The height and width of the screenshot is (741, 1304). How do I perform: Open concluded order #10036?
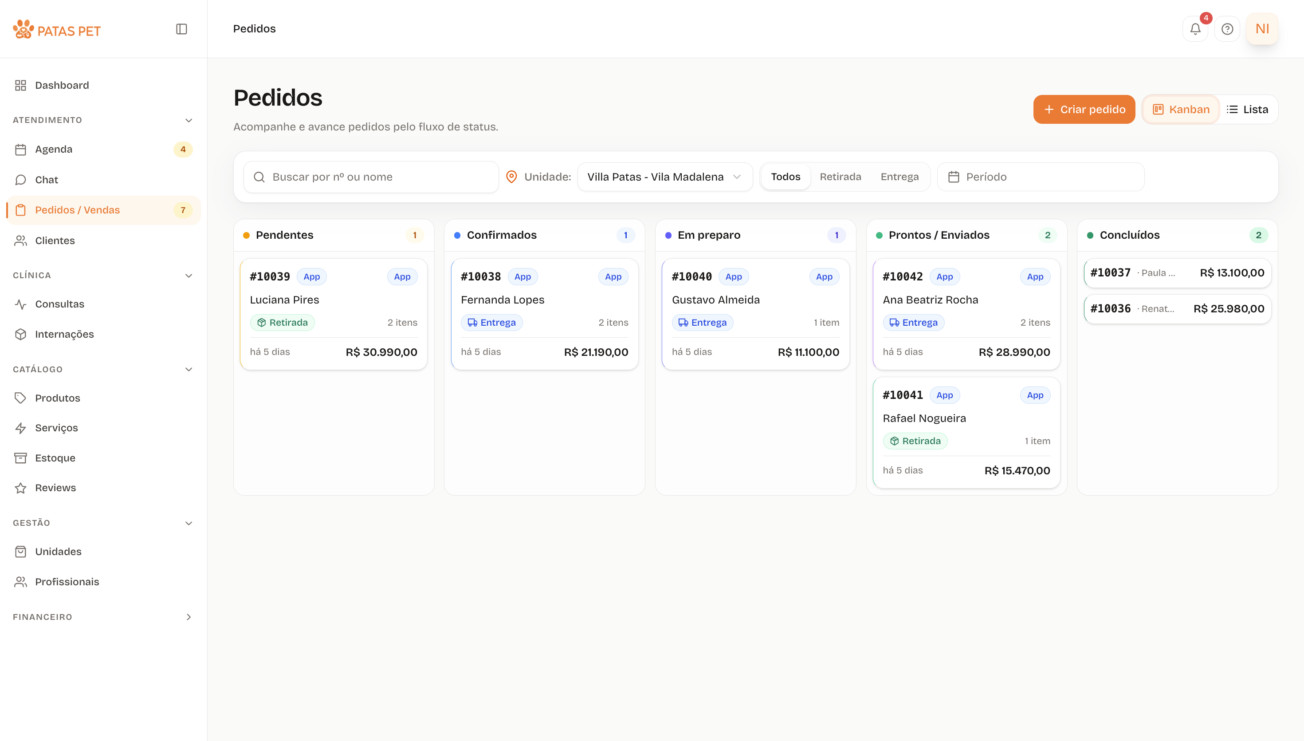(1177, 309)
